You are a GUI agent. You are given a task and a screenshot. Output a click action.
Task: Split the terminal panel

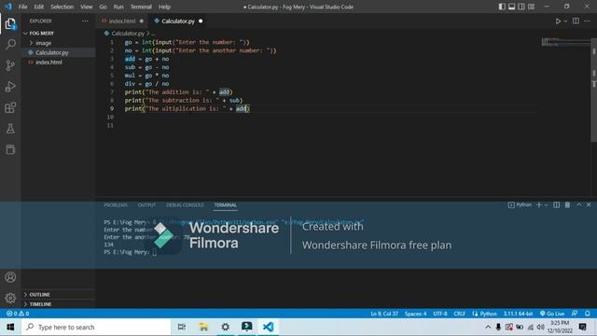(556, 205)
